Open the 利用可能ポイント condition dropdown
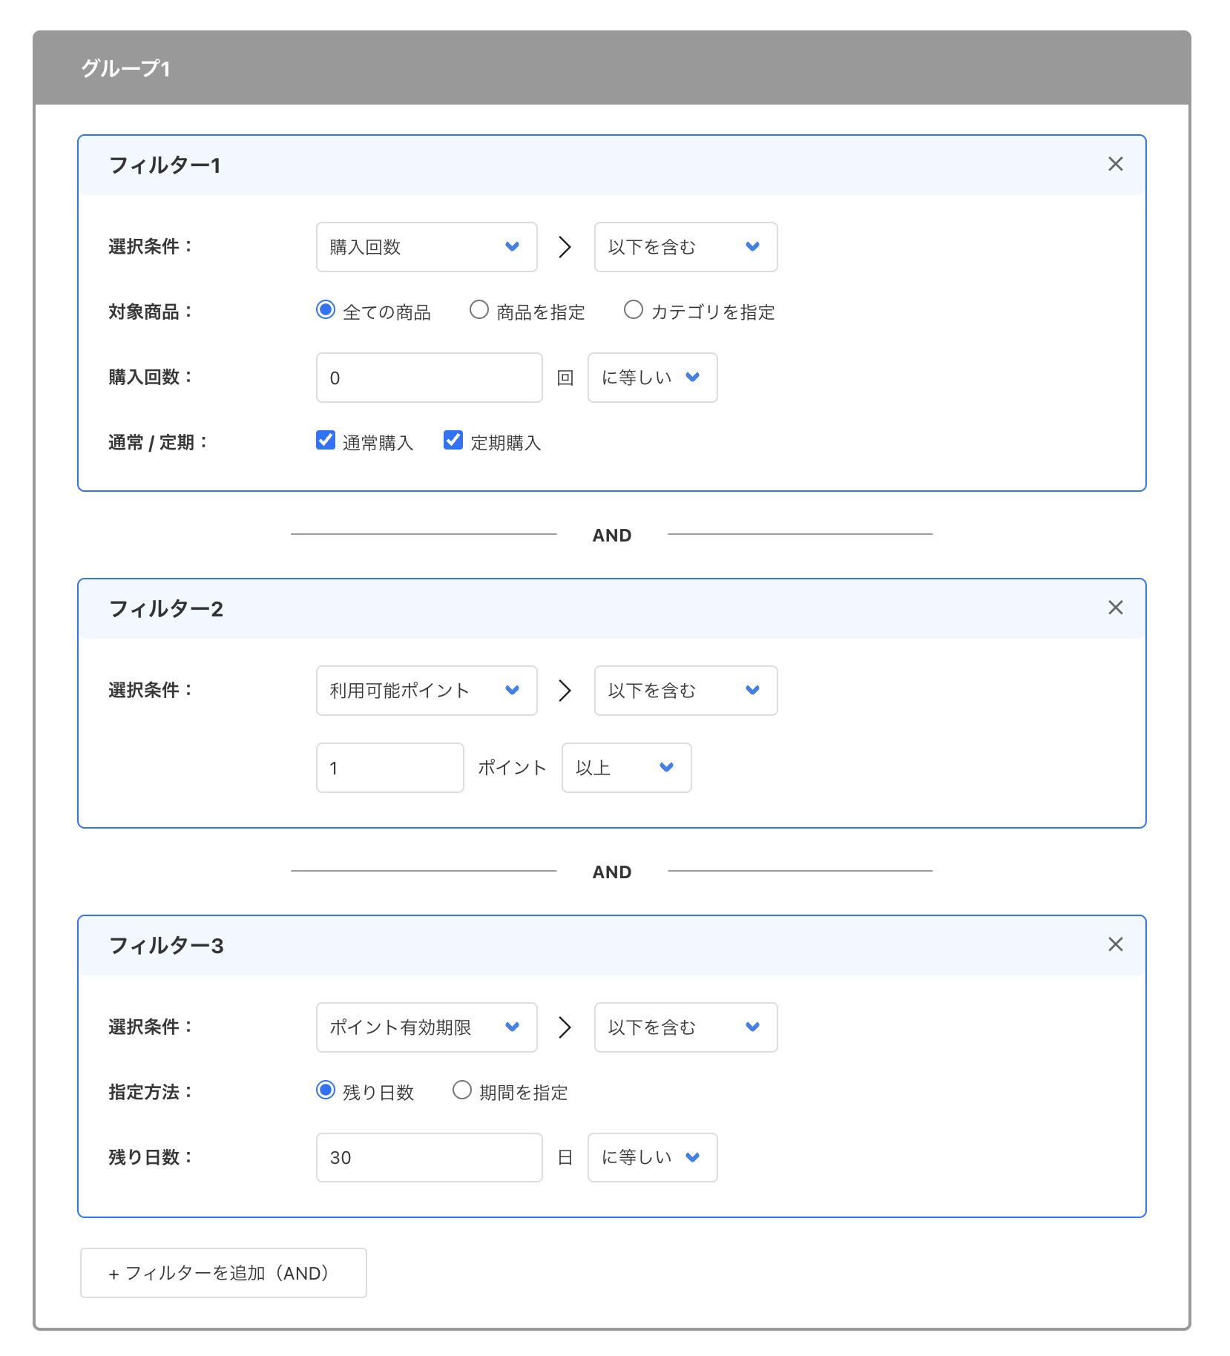 [426, 690]
